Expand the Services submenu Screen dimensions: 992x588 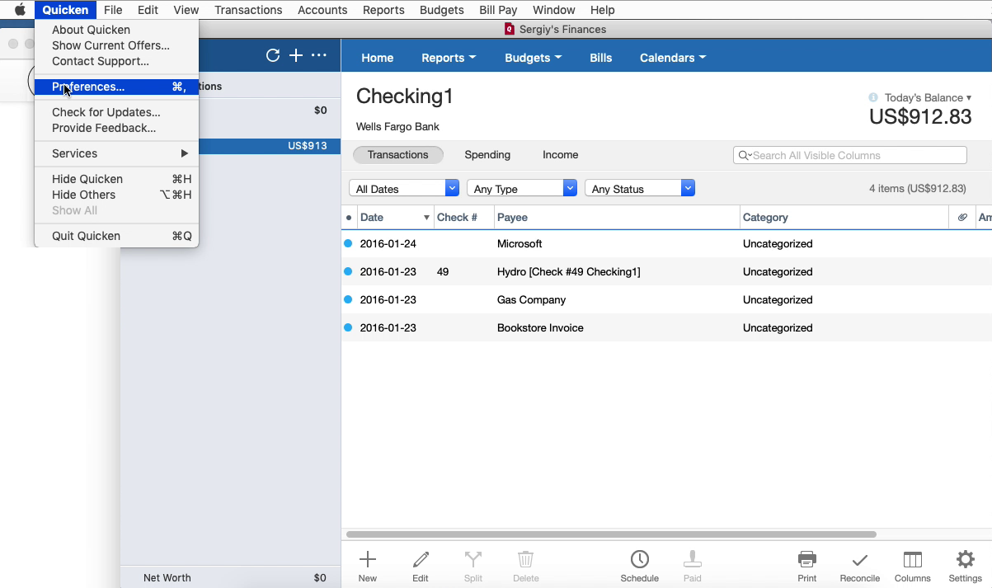[x=116, y=153]
